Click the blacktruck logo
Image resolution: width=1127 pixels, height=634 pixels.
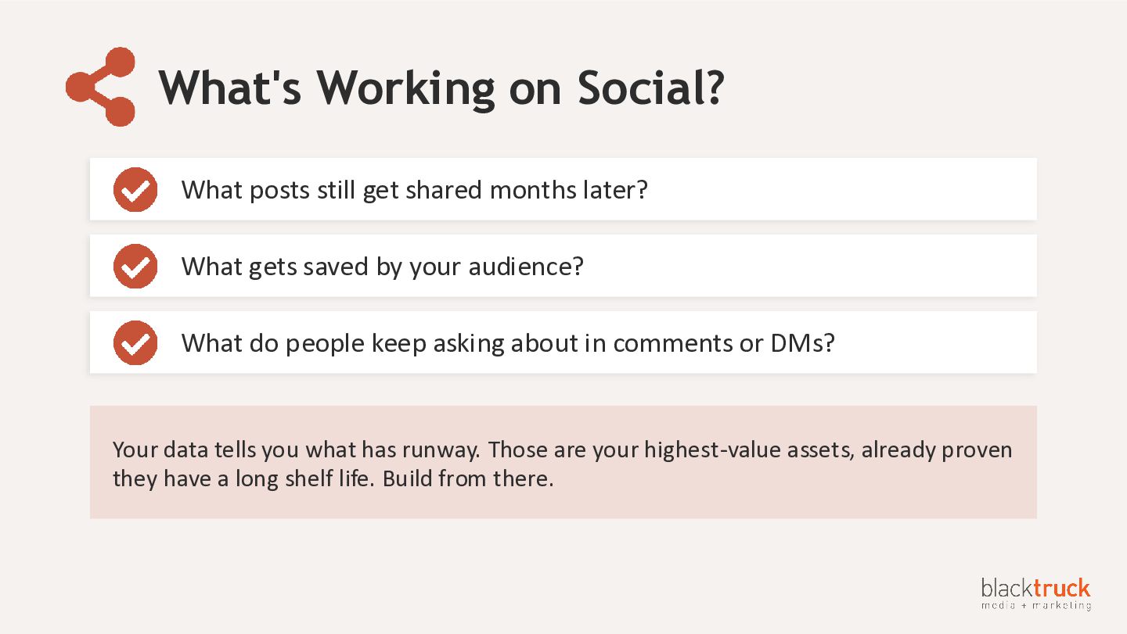[1035, 593]
